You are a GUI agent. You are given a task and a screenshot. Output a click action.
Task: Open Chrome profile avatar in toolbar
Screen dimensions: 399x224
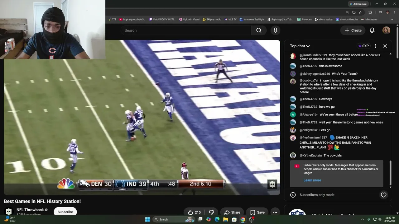pos(387,12)
